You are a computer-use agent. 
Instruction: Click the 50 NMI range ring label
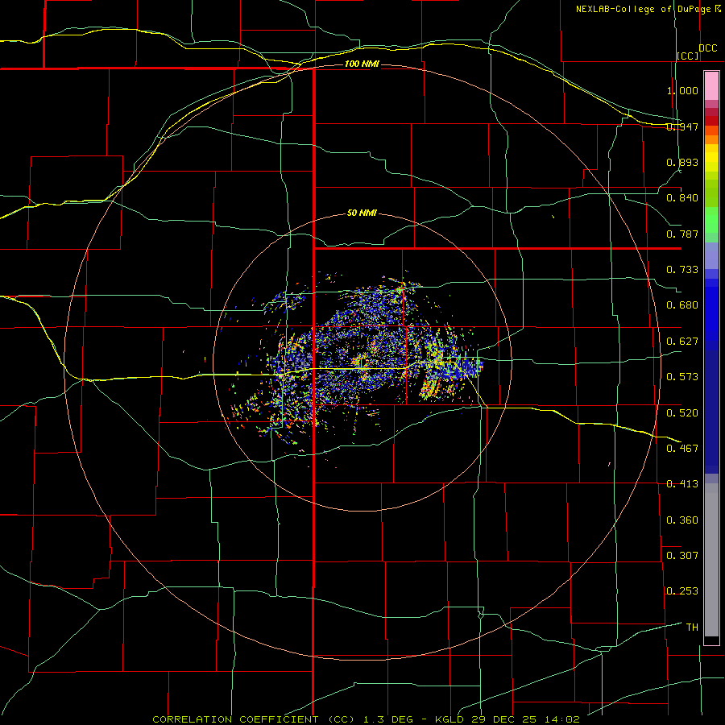(362, 213)
